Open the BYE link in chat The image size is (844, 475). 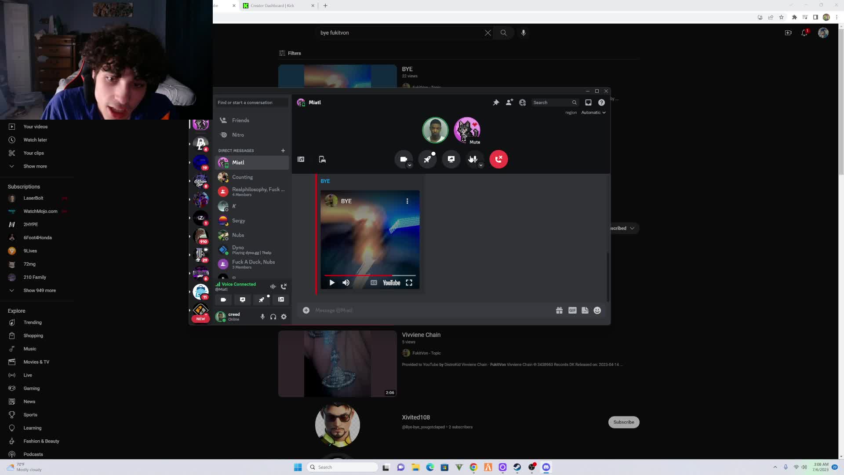coord(325,181)
